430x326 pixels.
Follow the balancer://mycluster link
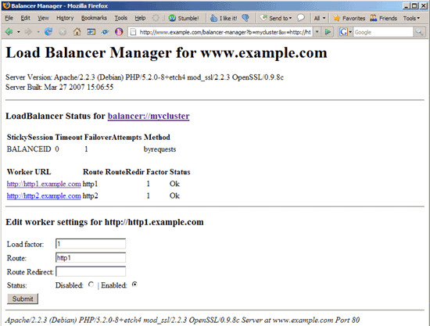[x=149, y=116]
